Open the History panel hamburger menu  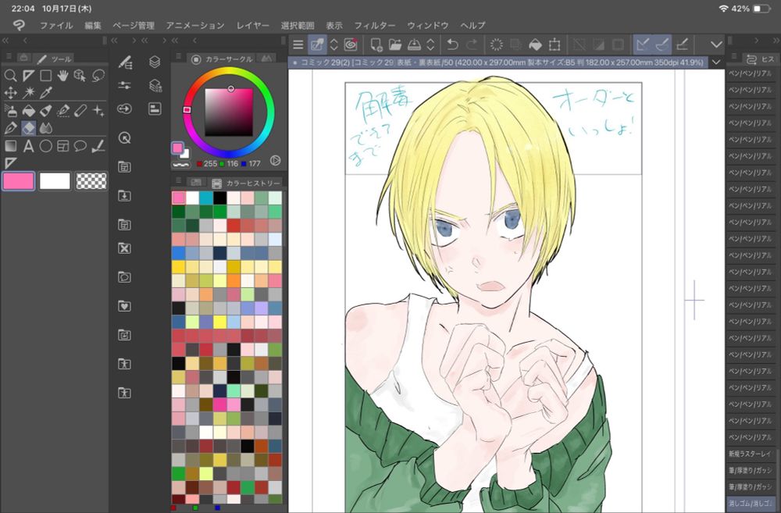733,58
